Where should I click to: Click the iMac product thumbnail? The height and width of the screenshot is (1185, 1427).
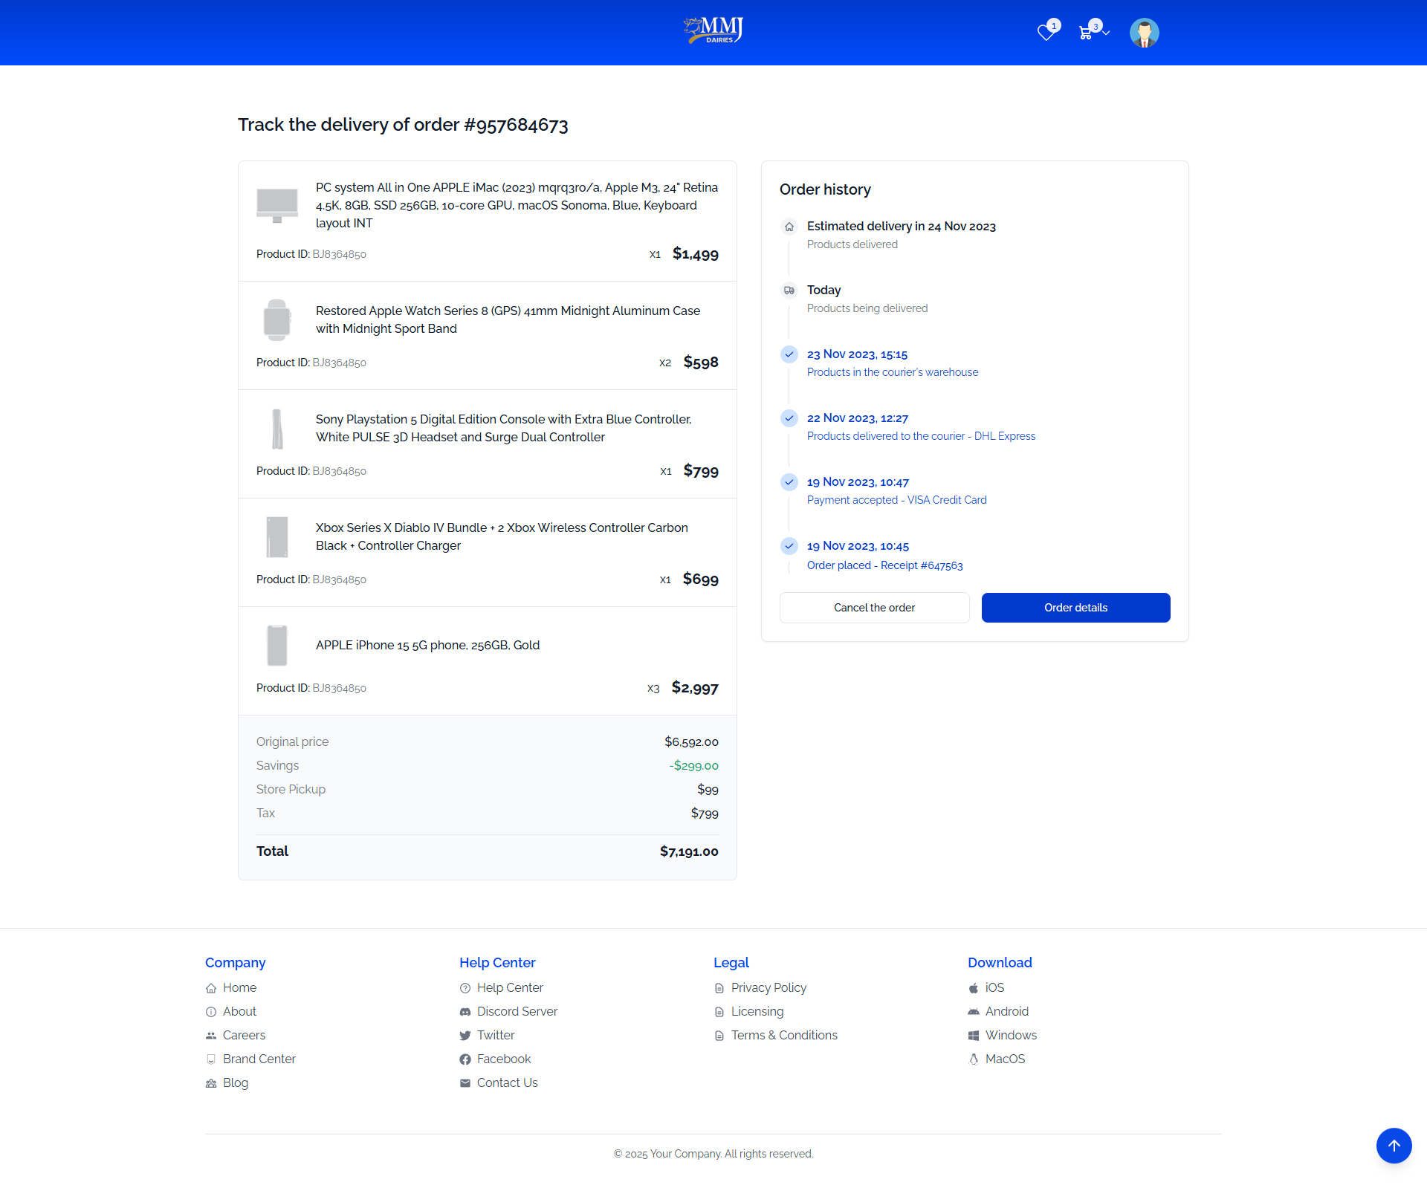click(x=276, y=205)
